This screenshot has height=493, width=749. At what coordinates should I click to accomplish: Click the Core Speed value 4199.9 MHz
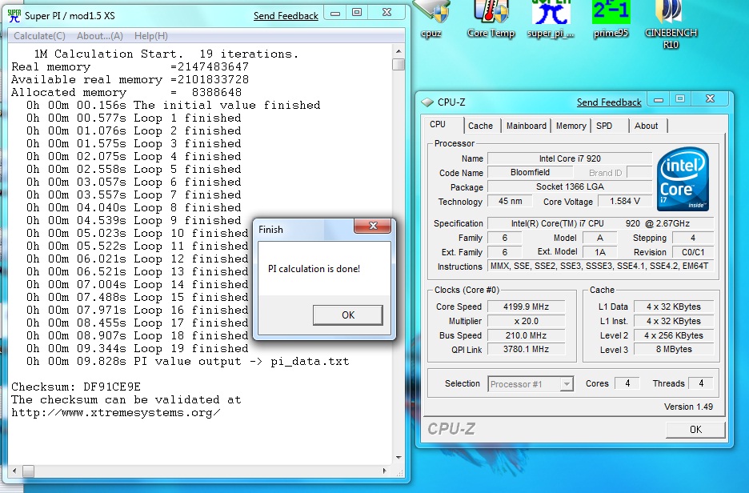pos(526,307)
